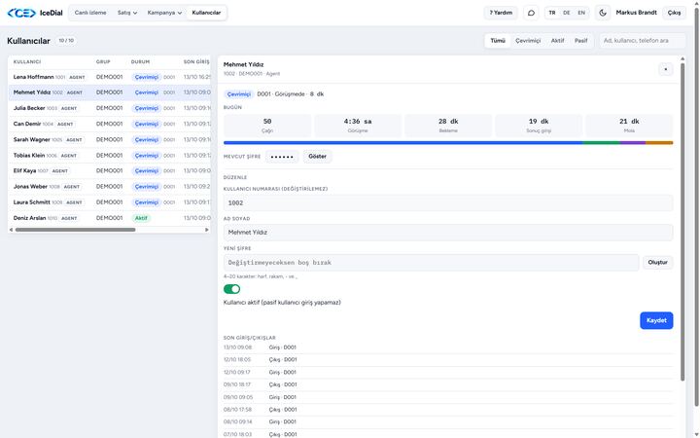Click the 10 / 10 user count badge
The height and width of the screenshot is (438, 700).
click(x=66, y=41)
